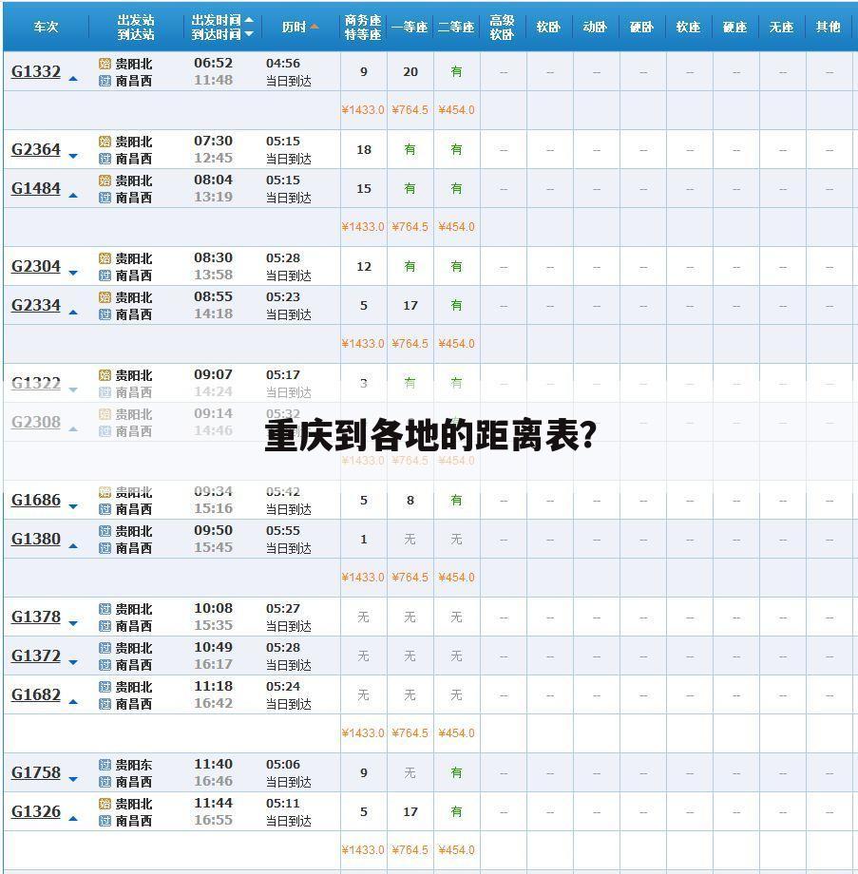858x874 pixels.
Task: Collapse price row arrow beside G1326
Action: 73,819
